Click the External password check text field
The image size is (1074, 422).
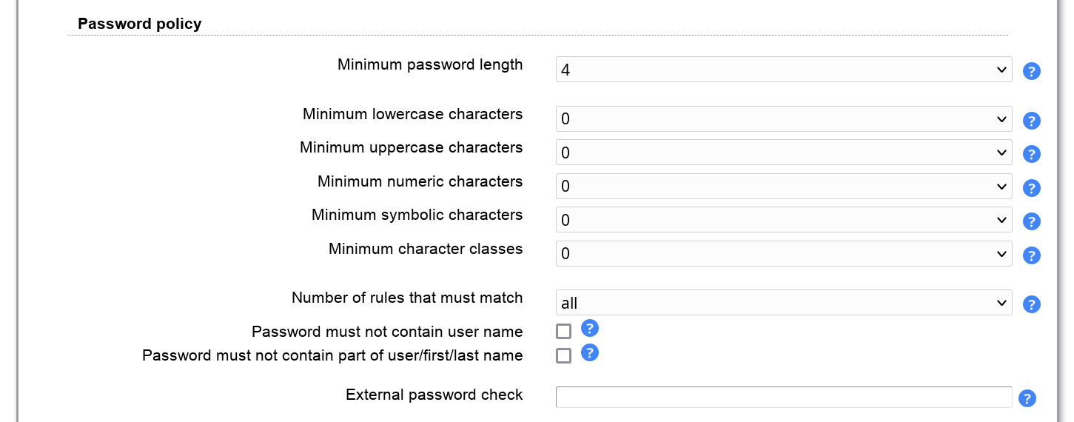783,397
